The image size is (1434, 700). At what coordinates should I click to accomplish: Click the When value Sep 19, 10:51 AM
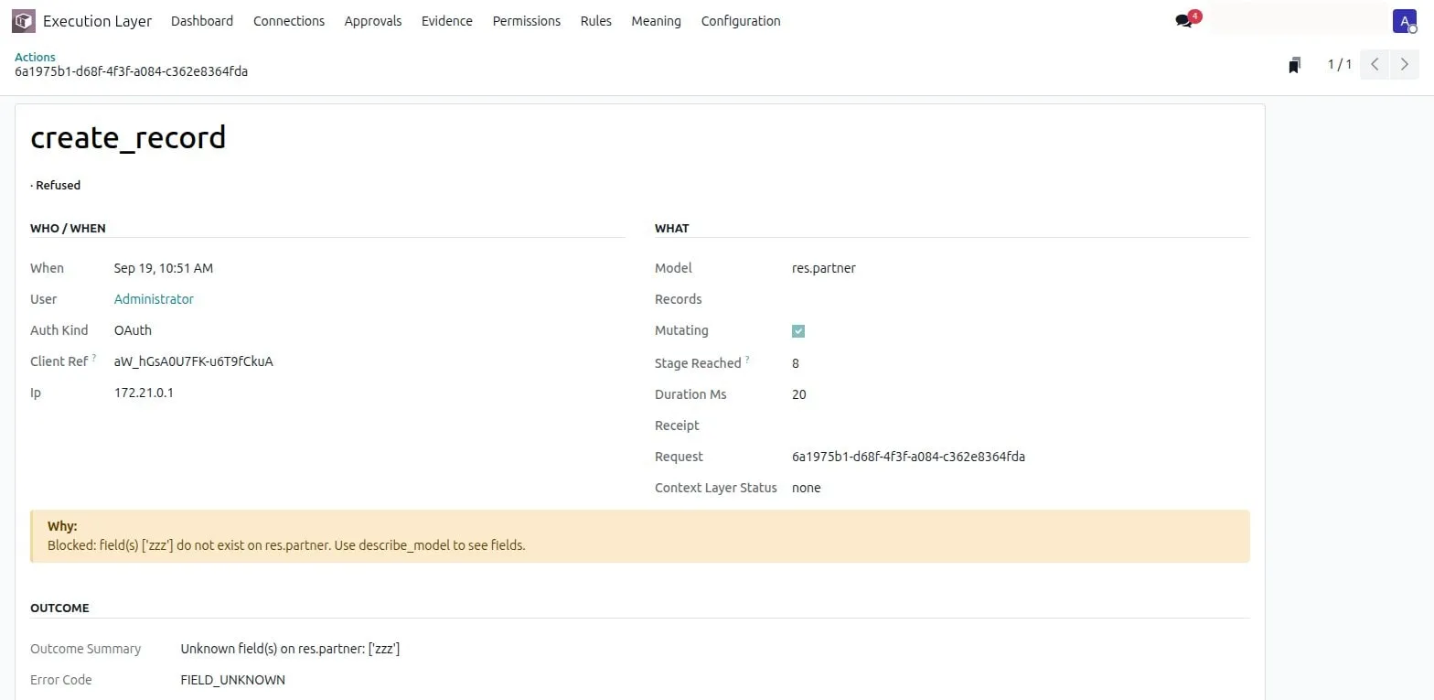pyautogui.click(x=164, y=268)
